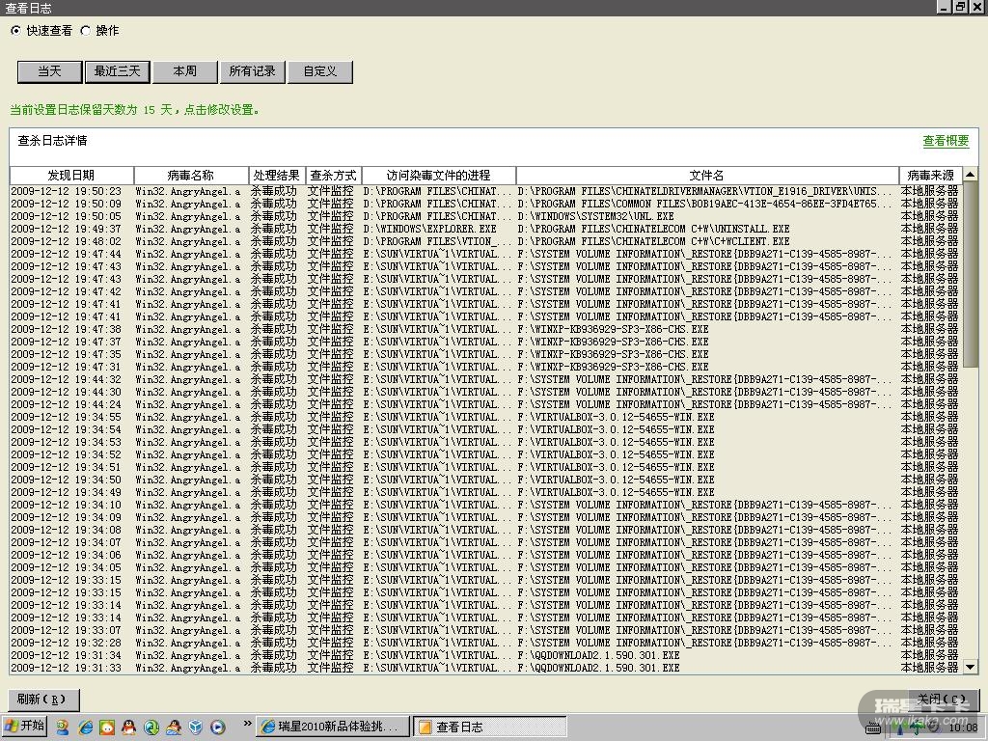Open the 查看概要 summary link
This screenshot has height=741, width=988.
(946, 141)
